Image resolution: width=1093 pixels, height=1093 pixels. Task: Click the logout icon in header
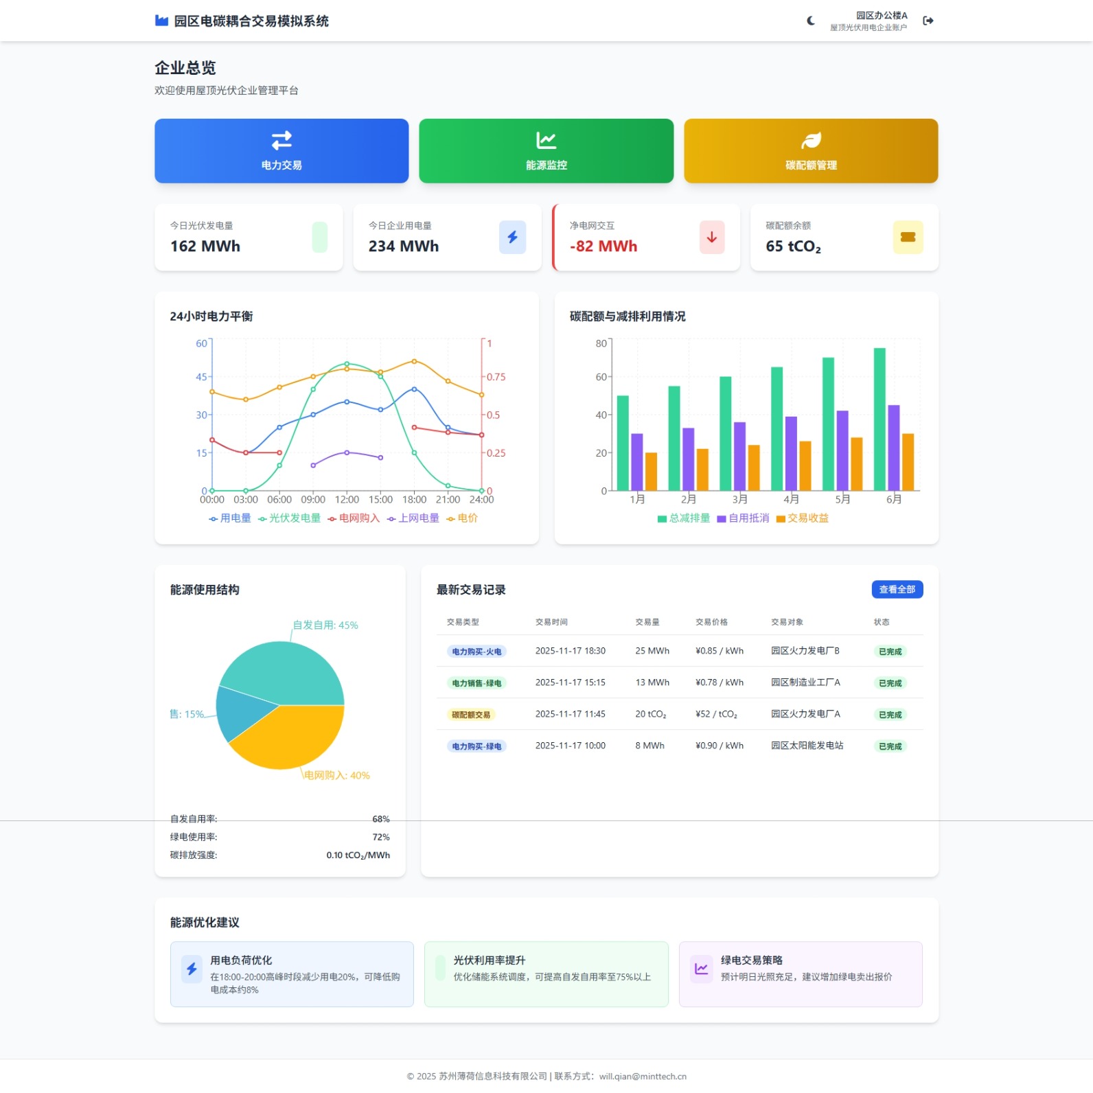coord(928,21)
